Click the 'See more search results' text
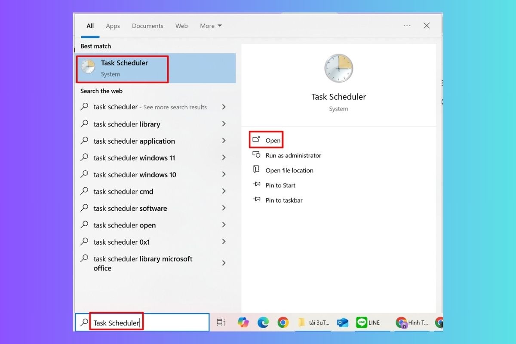516x344 pixels. [175, 107]
